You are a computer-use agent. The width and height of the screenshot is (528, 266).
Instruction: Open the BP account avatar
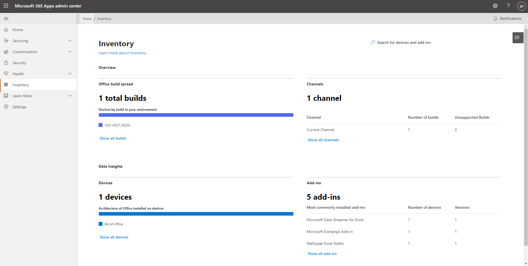pyautogui.click(x=521, y=6)
